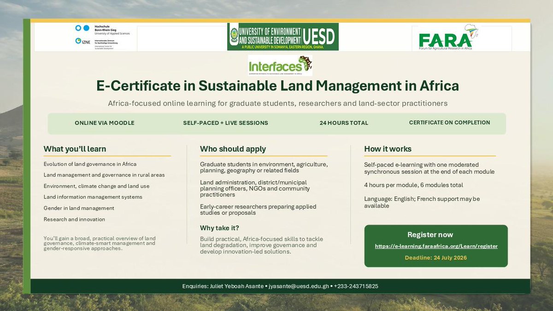Click the 'SELF-PACED + LIVE SESSIONS' label
This screenshot has width=553, height=311.
point(225,123)
